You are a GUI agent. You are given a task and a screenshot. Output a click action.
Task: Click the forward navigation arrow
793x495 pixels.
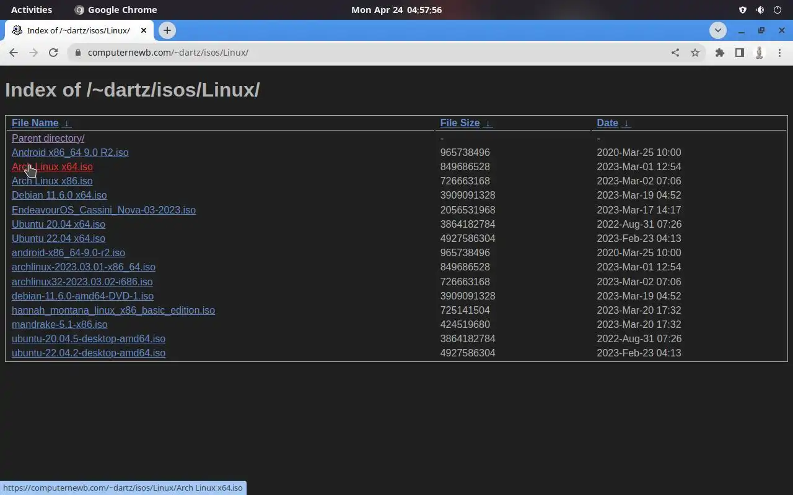click(33, 53)
